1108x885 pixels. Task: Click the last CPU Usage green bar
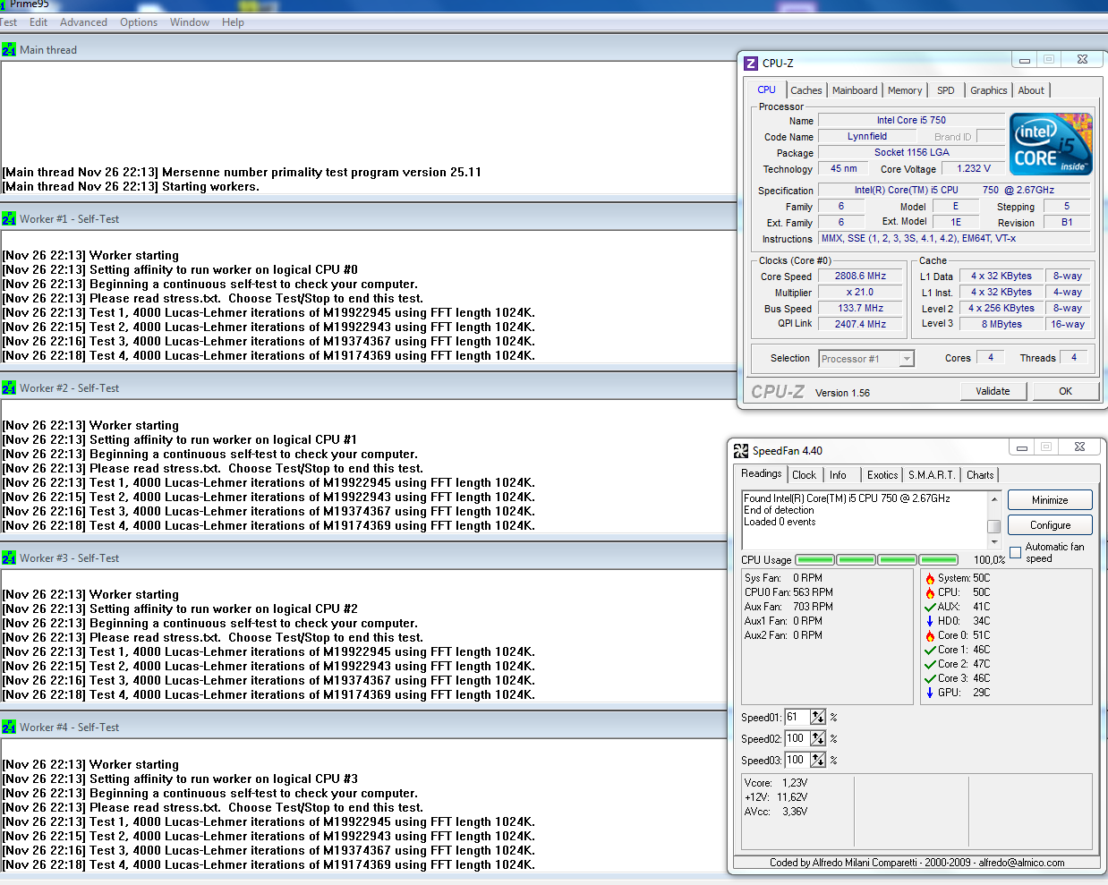pyautogui.click(x=938, y=560)
